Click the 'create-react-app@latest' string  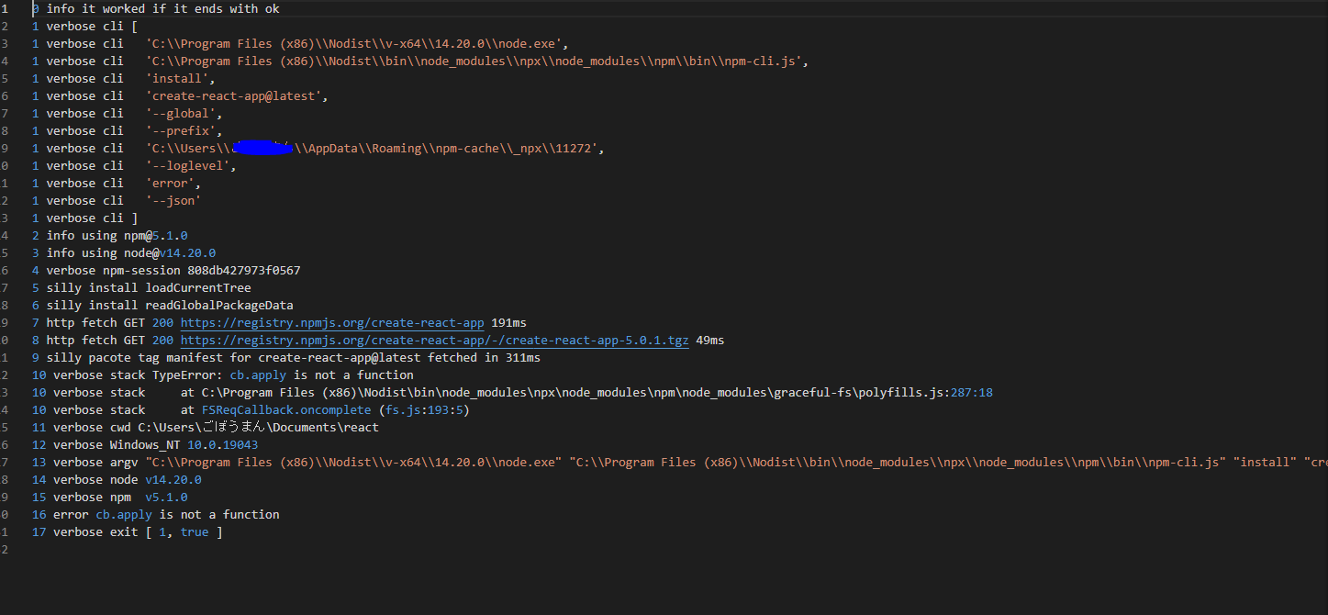point(236,96)
